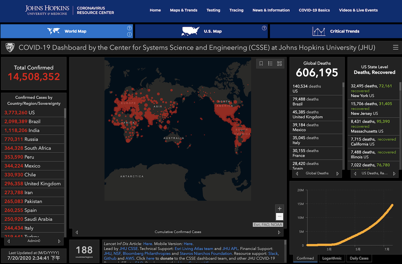Click left arrow beside Cumulative Confirmed Cases
Viewport: 402px width, 264px height.
(77, 232)
